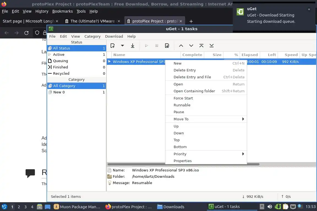This screenshot has width=317, height=211.
Task: Click Firefox reload button
Action: pyautogui.click(x=26, y=33)
